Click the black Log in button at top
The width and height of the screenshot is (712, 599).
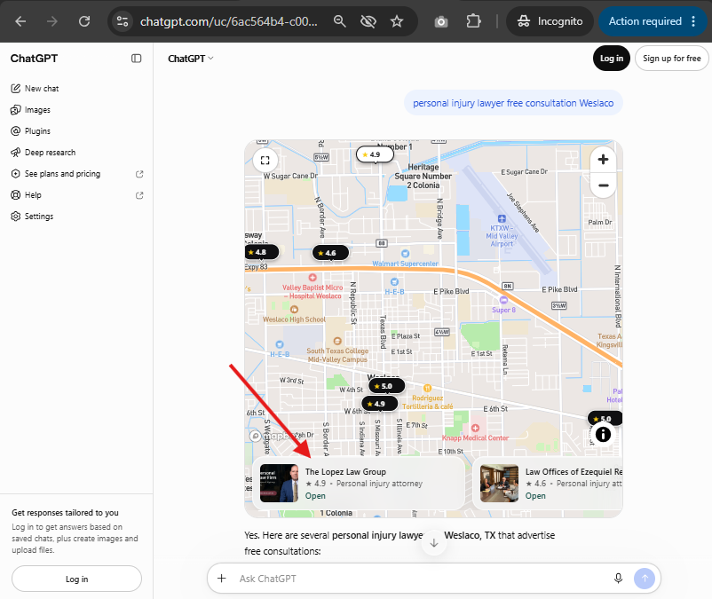click(x=611, y=58)
